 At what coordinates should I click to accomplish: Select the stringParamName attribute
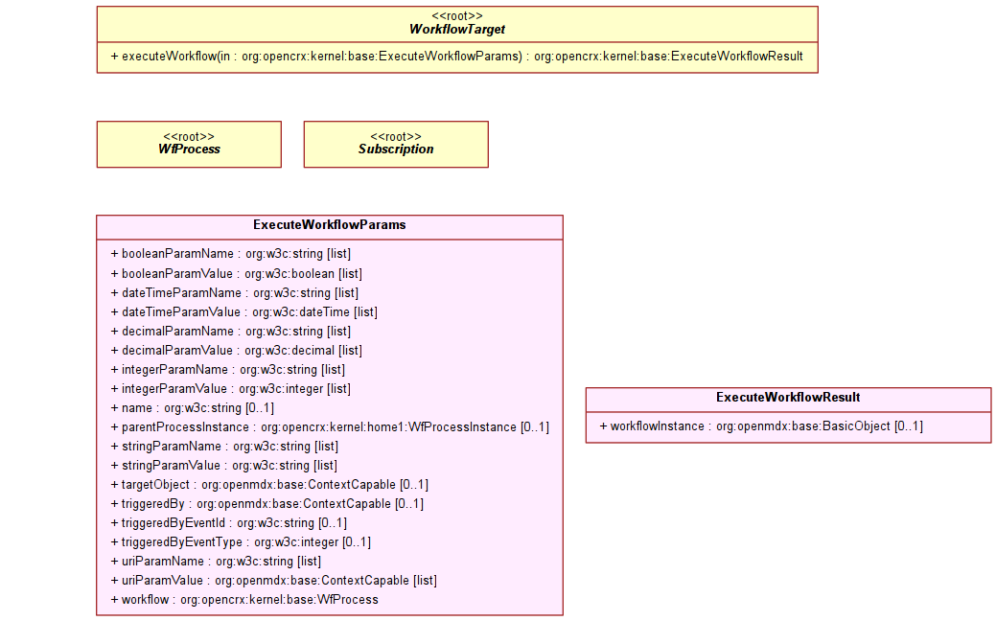pos(224,447)
